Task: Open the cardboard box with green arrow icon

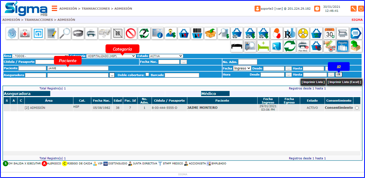Action: (x=210, y=34)
